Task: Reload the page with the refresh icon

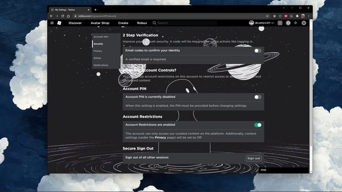Action: click(x=63, y=16)
